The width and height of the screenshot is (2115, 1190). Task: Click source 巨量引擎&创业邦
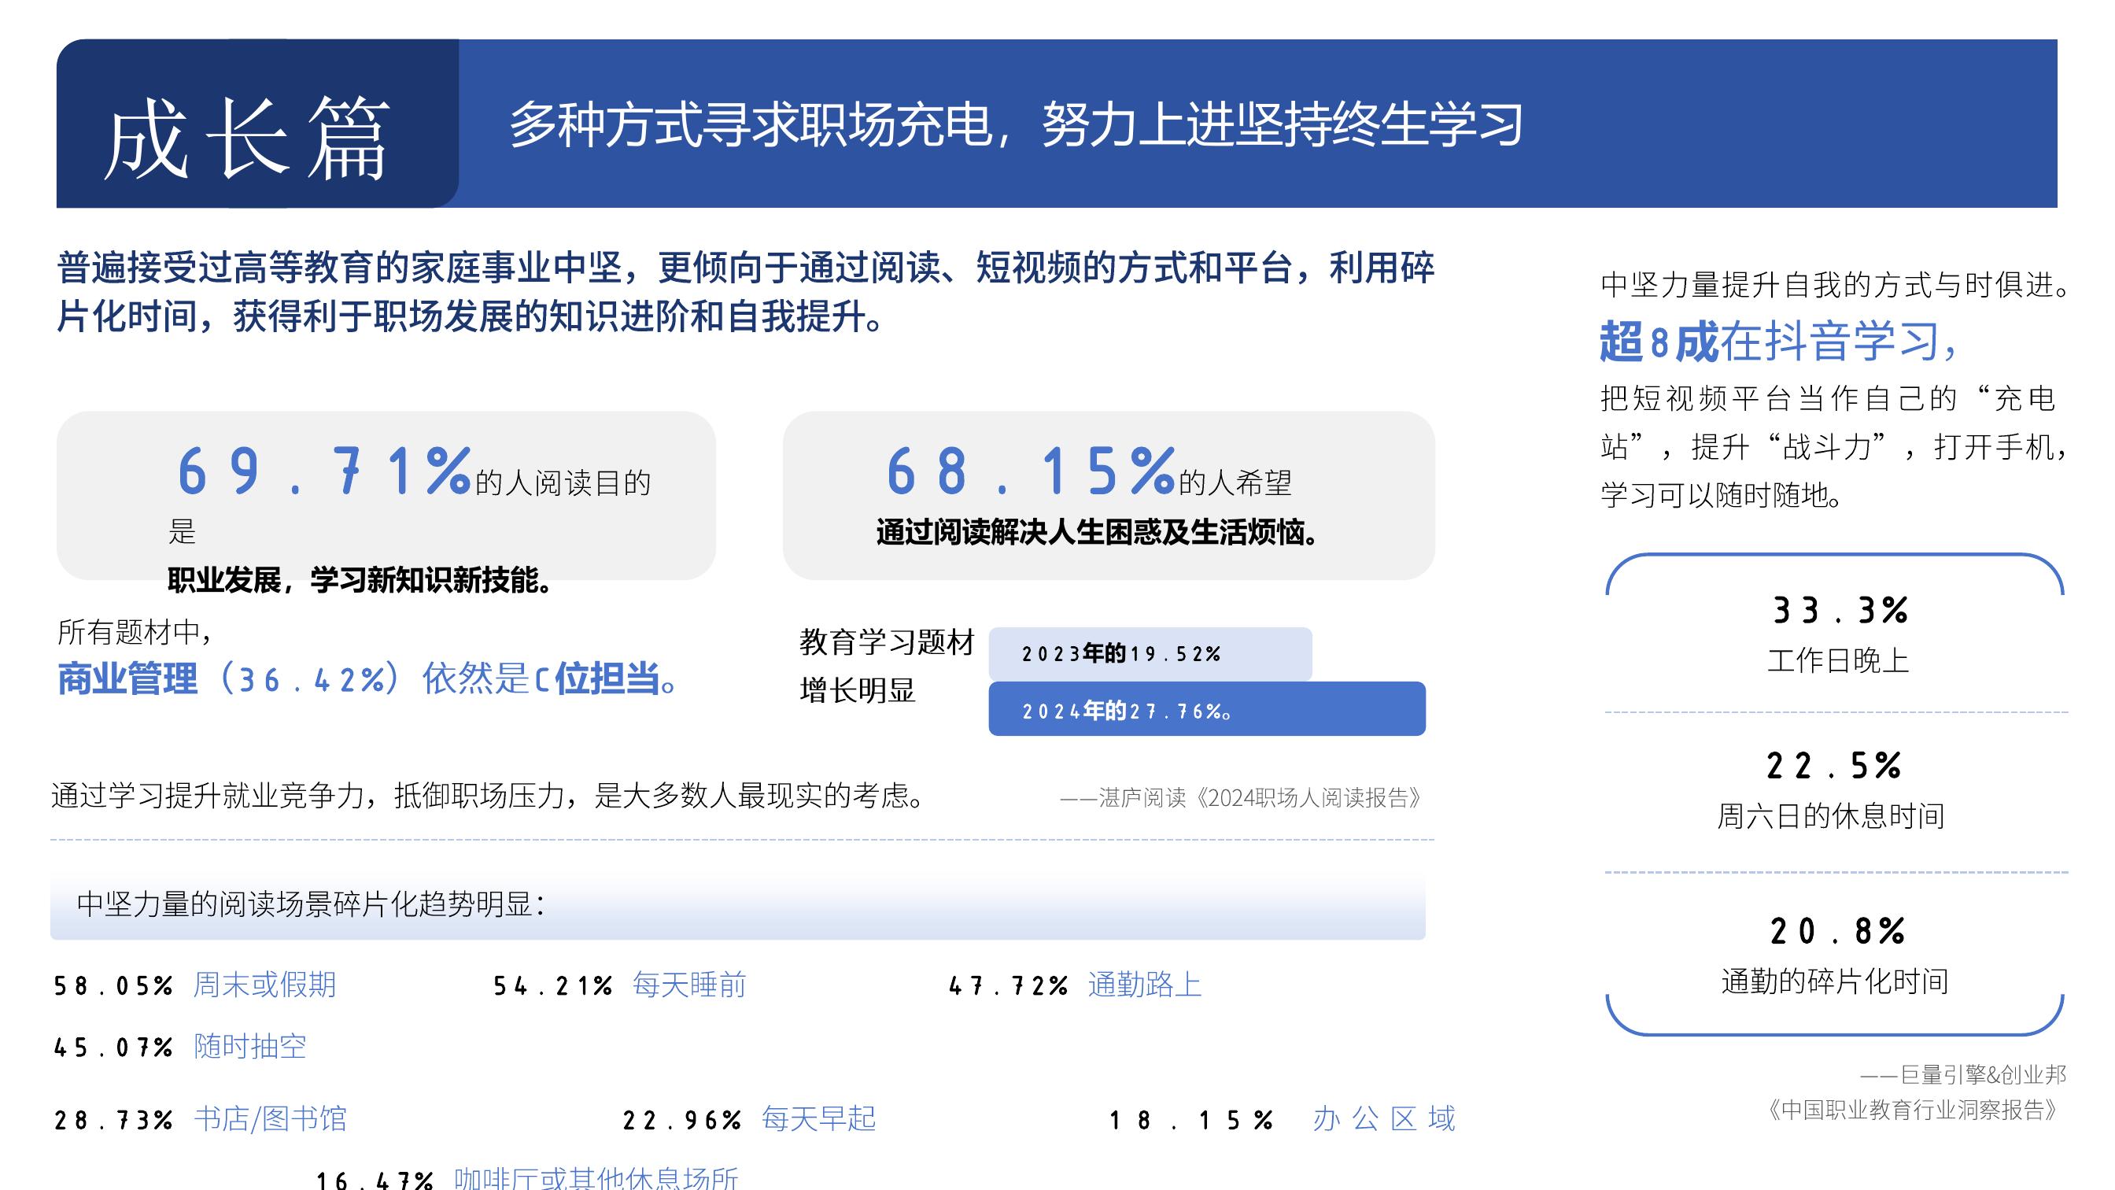1963,1074
